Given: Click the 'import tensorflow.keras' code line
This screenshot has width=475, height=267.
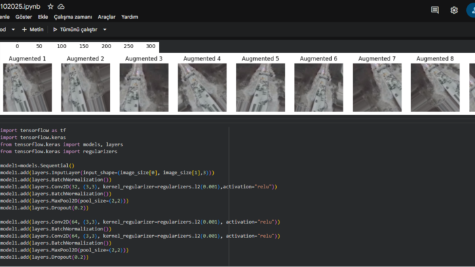Looking at the screenshot, I should point(33,138).
